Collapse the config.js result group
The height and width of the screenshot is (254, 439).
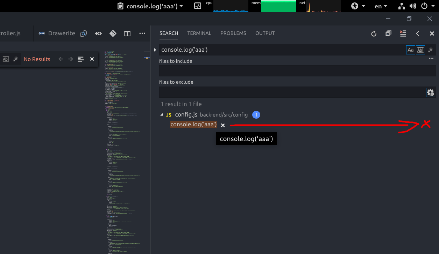tap(162, 114)
